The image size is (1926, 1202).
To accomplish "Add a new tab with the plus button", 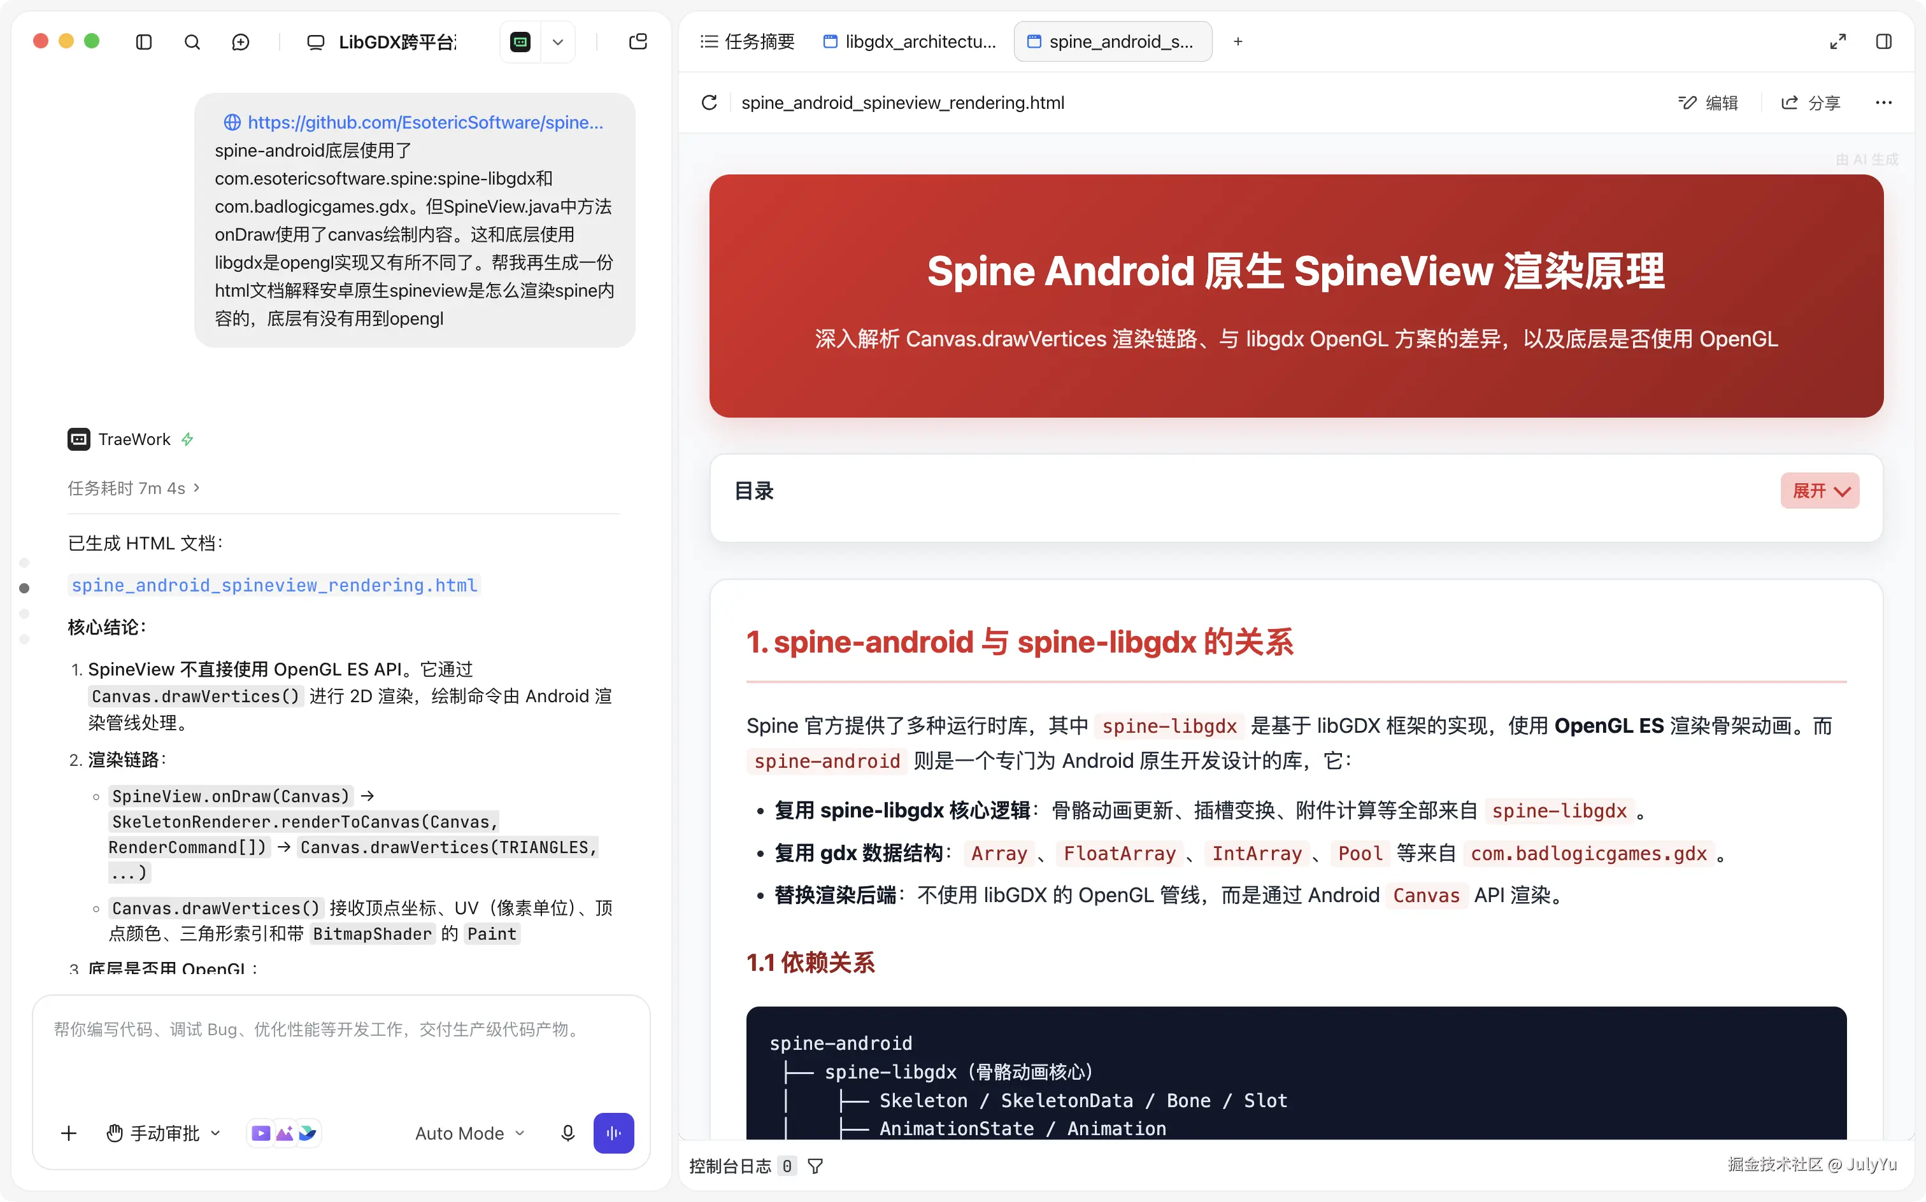I will coord(1238,41).
